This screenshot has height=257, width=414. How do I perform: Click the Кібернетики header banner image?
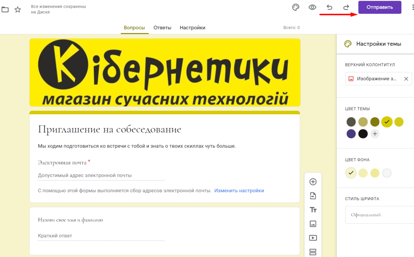165,73
